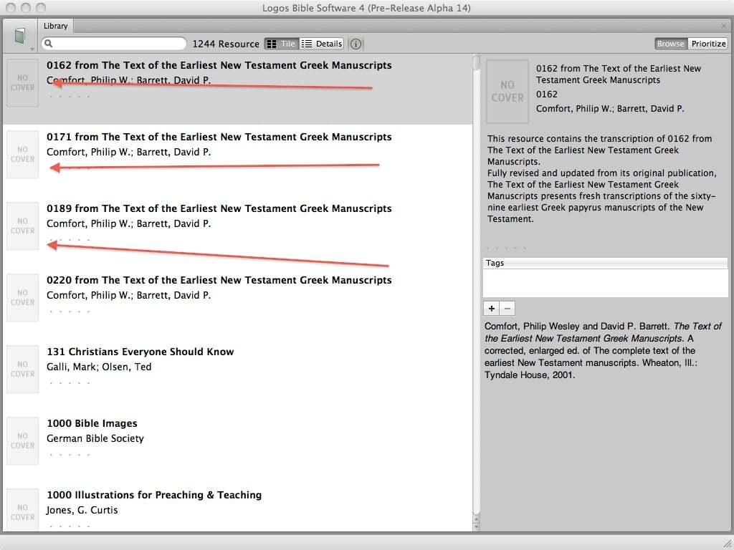The image size is (734, 550).
Task: Select the 0171 manuscript resource title
Action: (219, 137)
